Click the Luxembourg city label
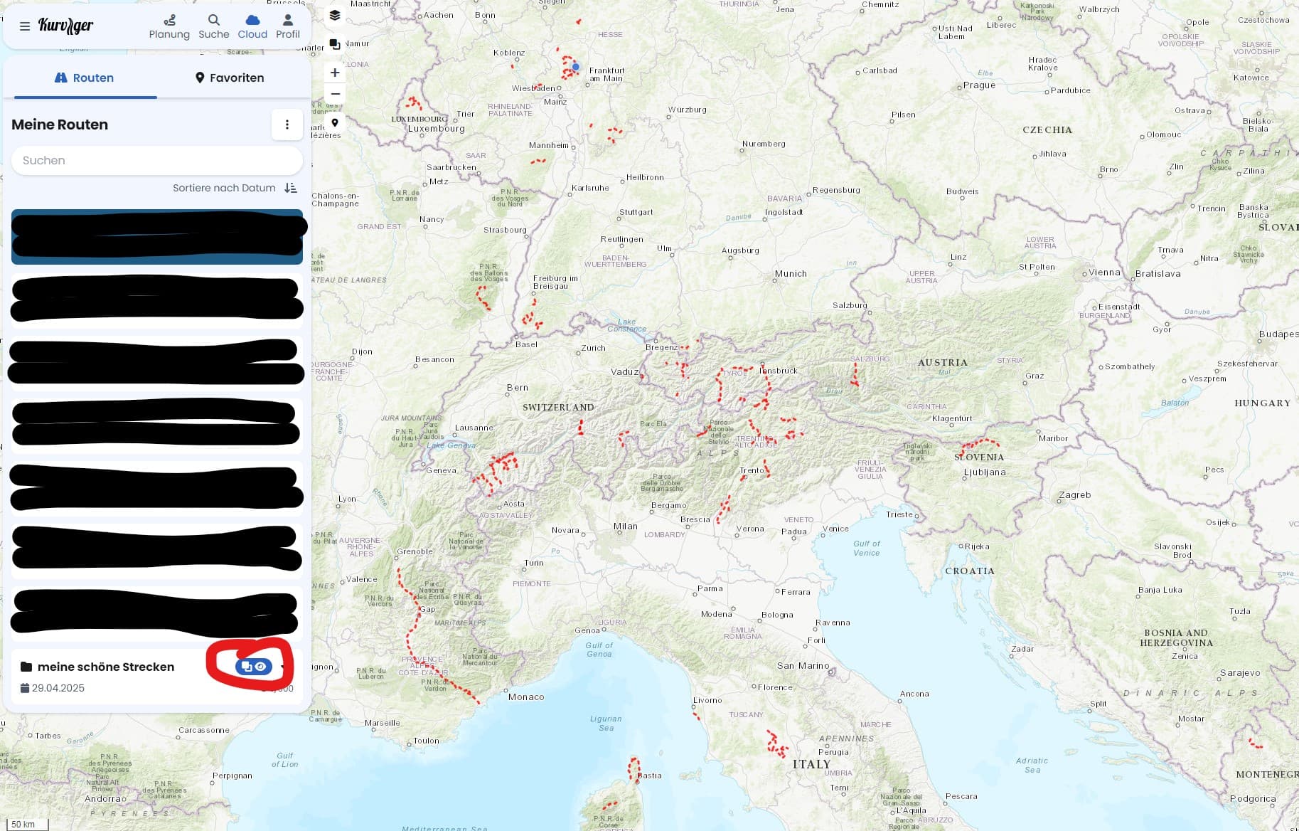1299x831 pixels. 436,129
